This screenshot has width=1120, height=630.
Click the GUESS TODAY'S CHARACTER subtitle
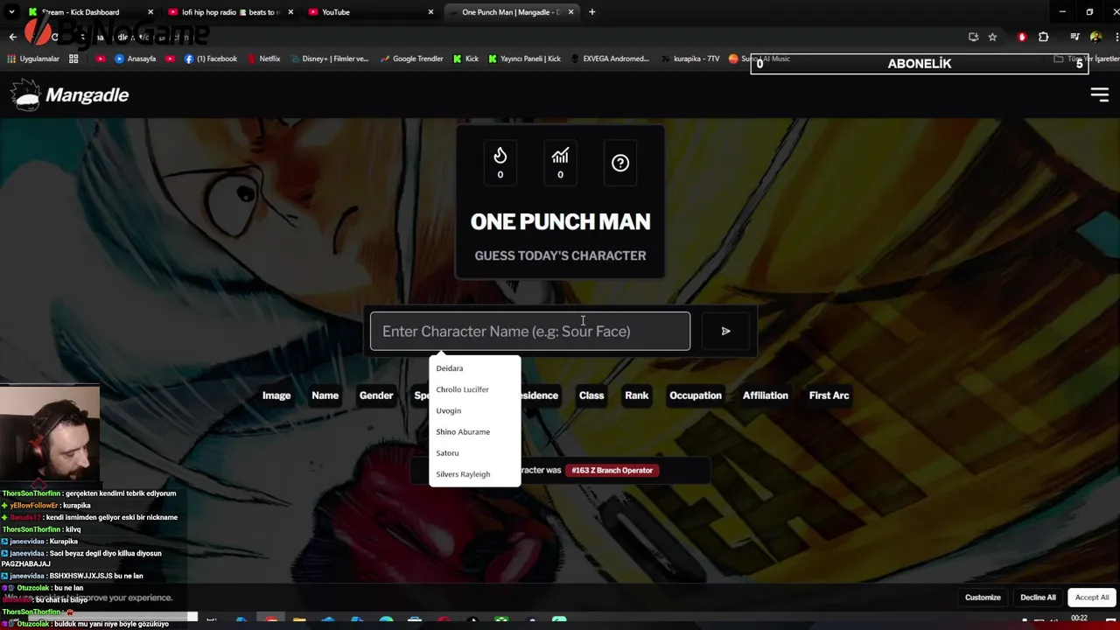(560, 255)
